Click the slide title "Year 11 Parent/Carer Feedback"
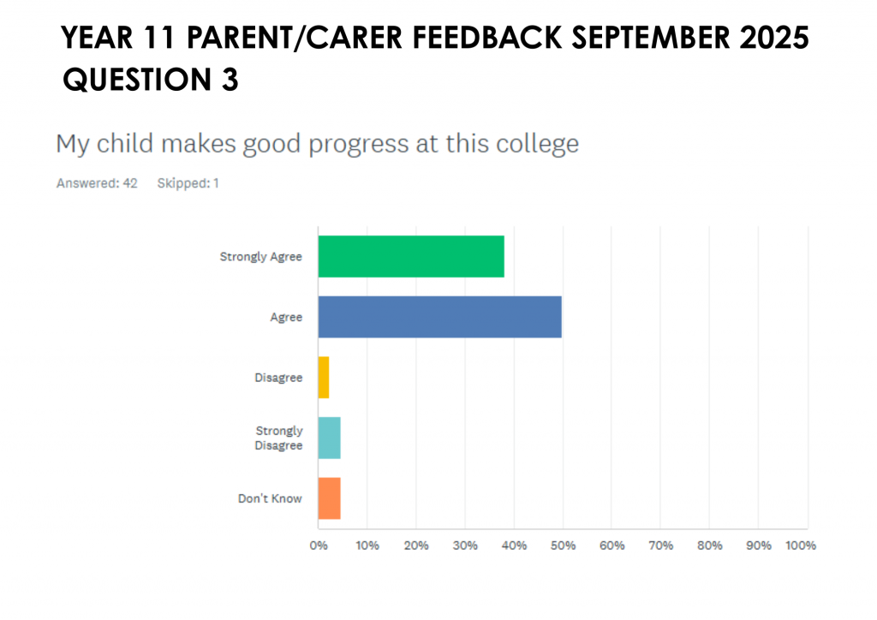Viewport: 877px width, 620px height. 436,39
